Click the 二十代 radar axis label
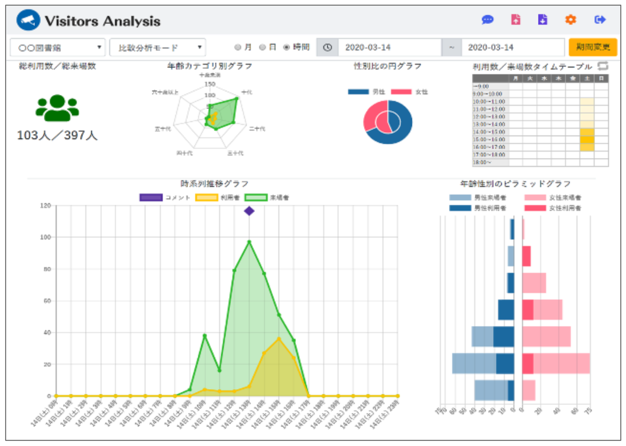626x446 pixels. pos(257,129)
